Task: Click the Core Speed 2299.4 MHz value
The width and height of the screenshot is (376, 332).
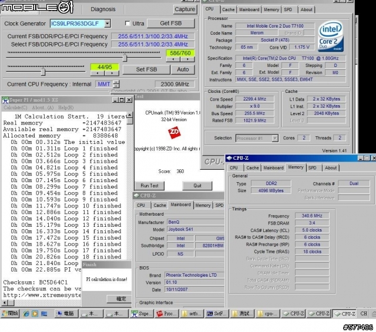Action: (254, 99)
